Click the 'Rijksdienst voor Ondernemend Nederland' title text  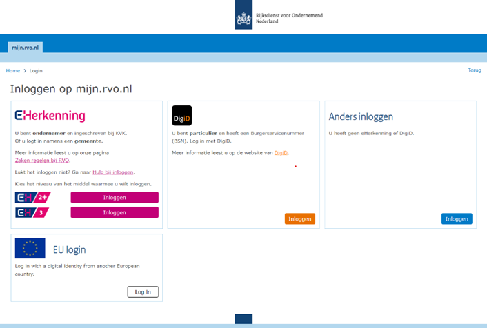pyautogui.click(x=289, y=19)
